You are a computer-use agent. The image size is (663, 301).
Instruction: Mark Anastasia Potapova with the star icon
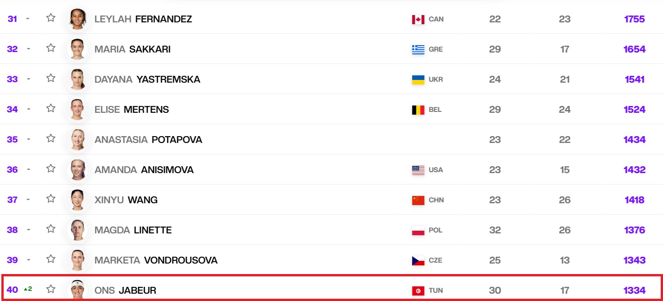click(51, 138)
